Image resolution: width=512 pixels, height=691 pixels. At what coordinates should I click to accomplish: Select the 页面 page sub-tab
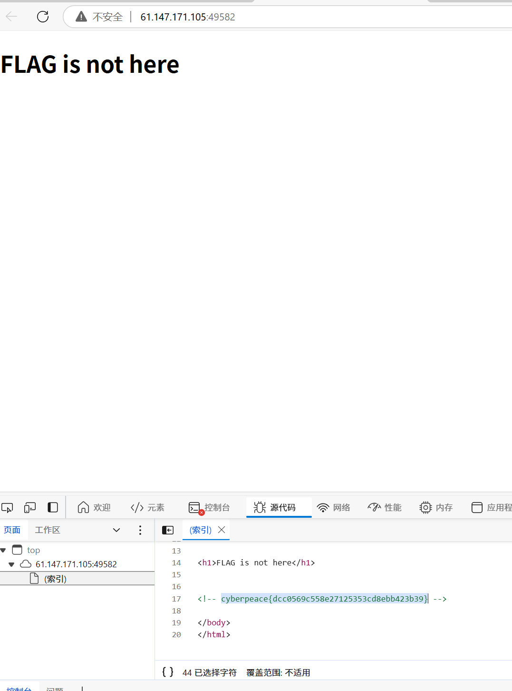click(x=12, y=530)
